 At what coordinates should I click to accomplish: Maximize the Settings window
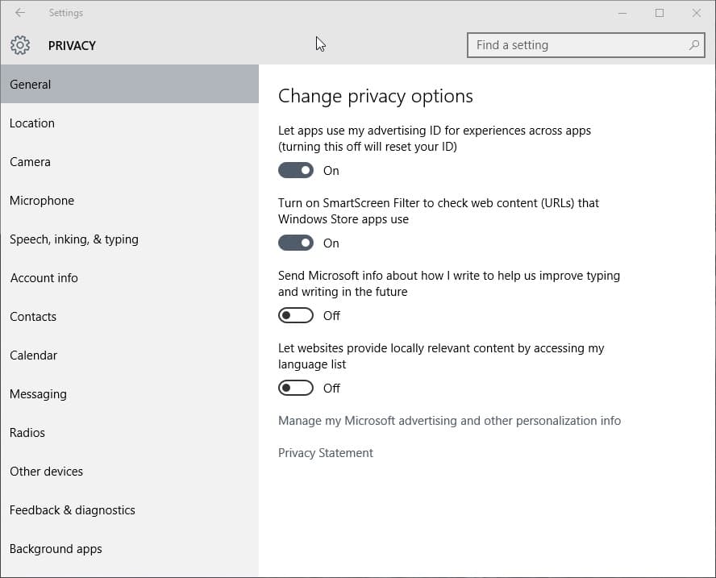pyautogui.click(x=660, y=13)
